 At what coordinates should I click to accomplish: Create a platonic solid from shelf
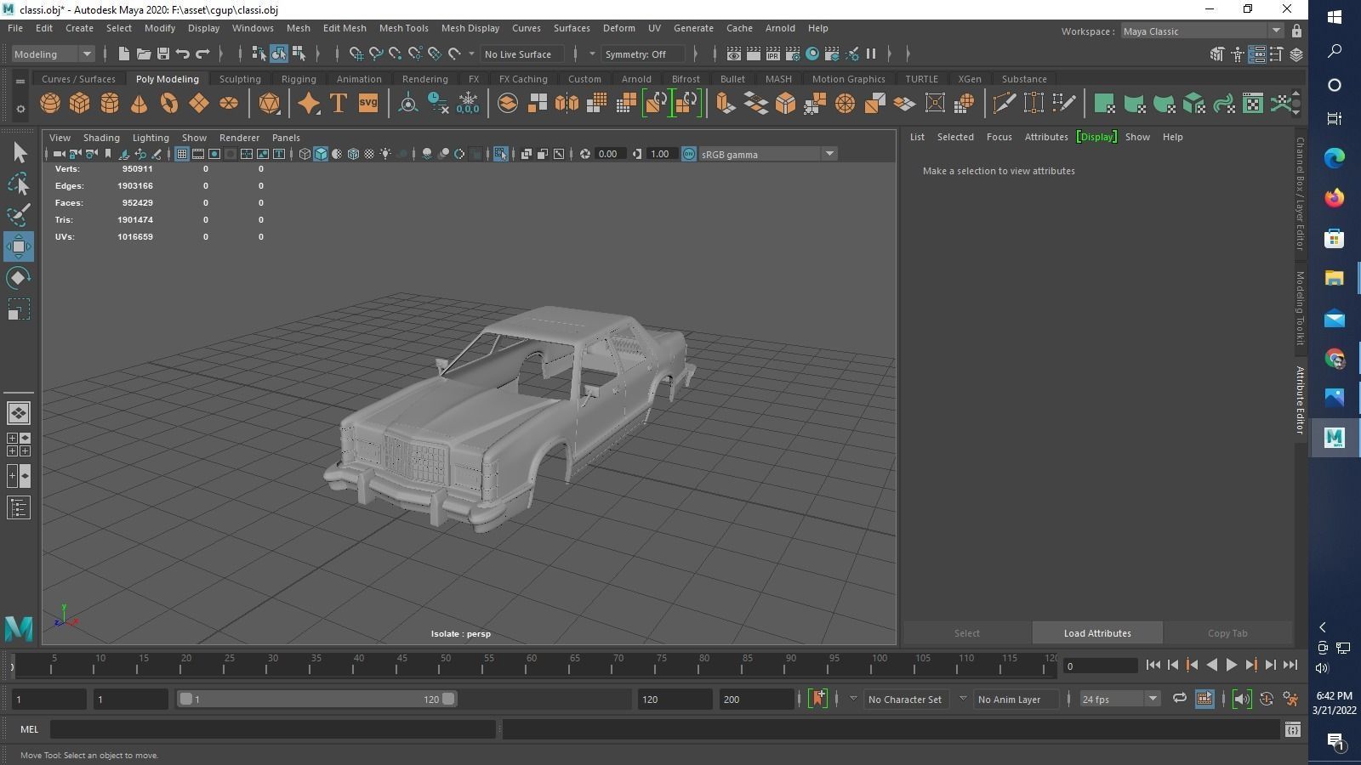click(x=269, y=104)
